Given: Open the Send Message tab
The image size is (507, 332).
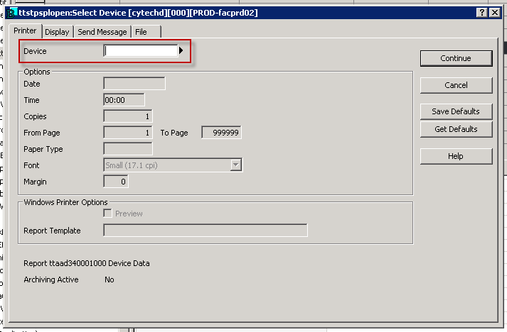Looking at the screenshot, I should tap(102, 32).
